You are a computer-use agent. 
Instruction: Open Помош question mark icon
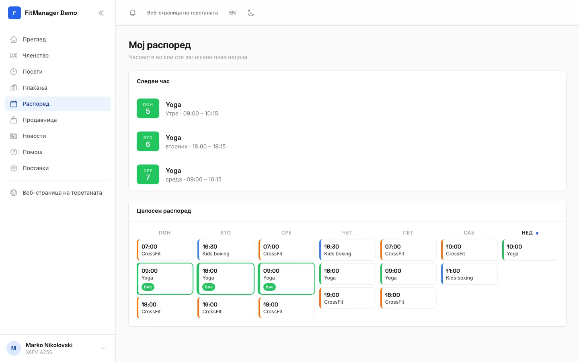tap(14, 152)
